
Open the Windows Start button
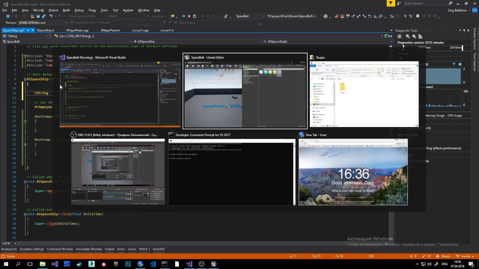click(6, 264)
